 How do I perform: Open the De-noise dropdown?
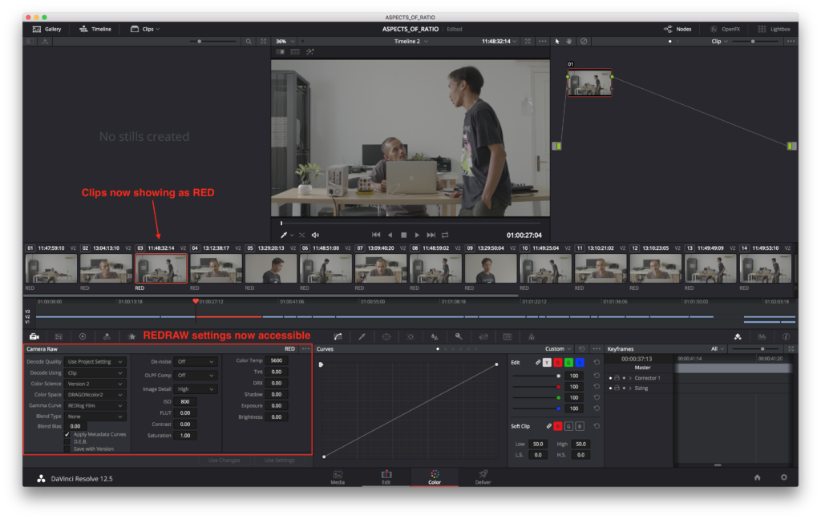tap(196, 361)
